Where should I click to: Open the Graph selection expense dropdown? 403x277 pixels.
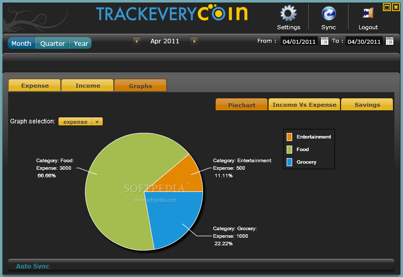(81, 121)
